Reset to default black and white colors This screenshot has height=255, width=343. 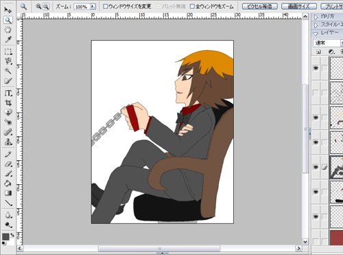(4, 243)
